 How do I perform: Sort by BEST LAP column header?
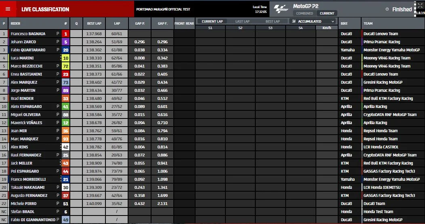click(94, 23)
